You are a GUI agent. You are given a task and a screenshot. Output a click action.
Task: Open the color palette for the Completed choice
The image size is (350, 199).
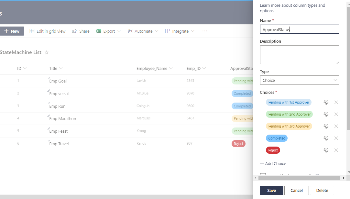click(326, 138)
